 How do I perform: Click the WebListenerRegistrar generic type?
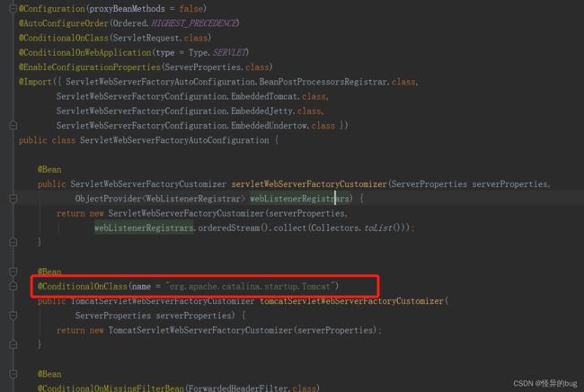point(193,199)
